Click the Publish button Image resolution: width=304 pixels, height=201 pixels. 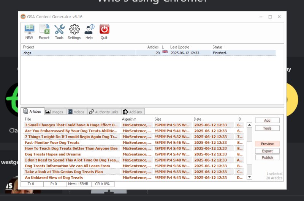tap(267, 157)
